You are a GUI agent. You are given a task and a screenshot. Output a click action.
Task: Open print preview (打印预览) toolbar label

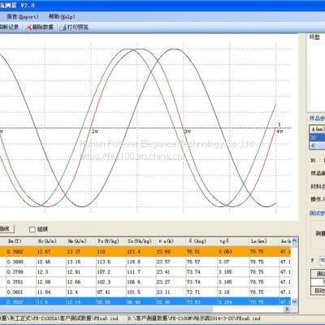pos(78,27)
